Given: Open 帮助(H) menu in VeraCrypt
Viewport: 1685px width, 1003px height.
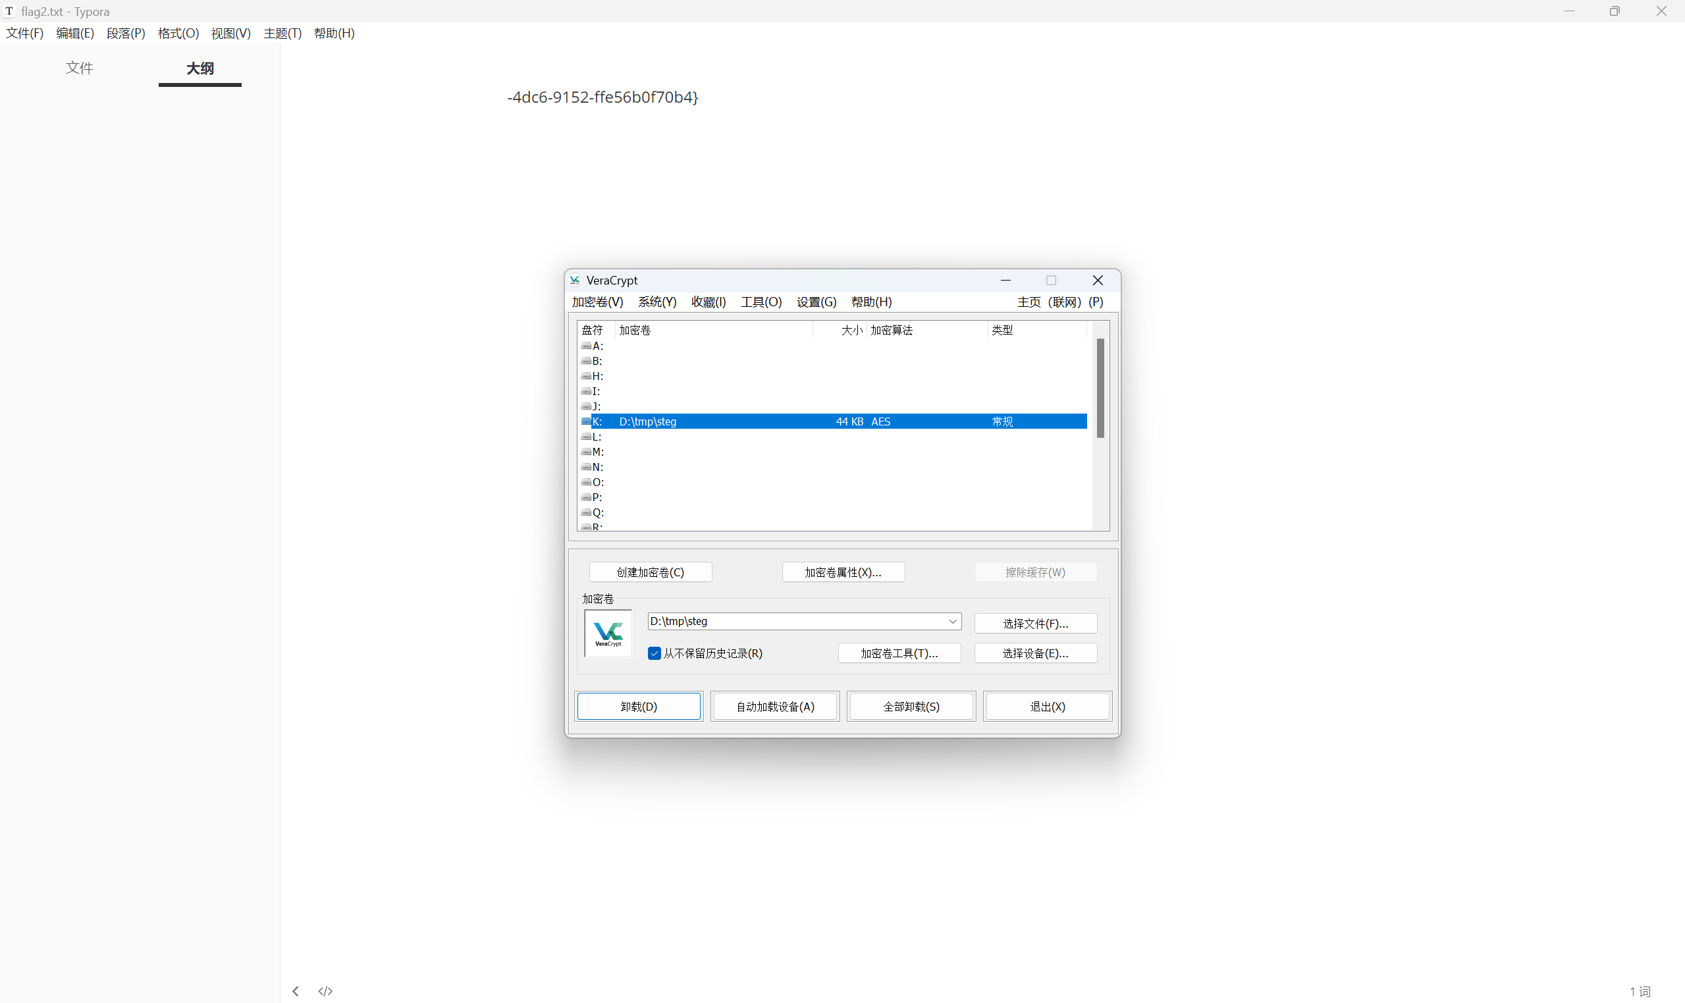Looking at the screenshot, I should coord(872,302).
